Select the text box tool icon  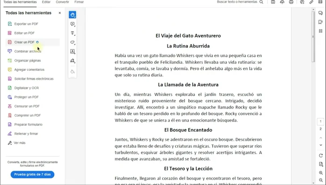pyautogui.click(x=72, y=52)
